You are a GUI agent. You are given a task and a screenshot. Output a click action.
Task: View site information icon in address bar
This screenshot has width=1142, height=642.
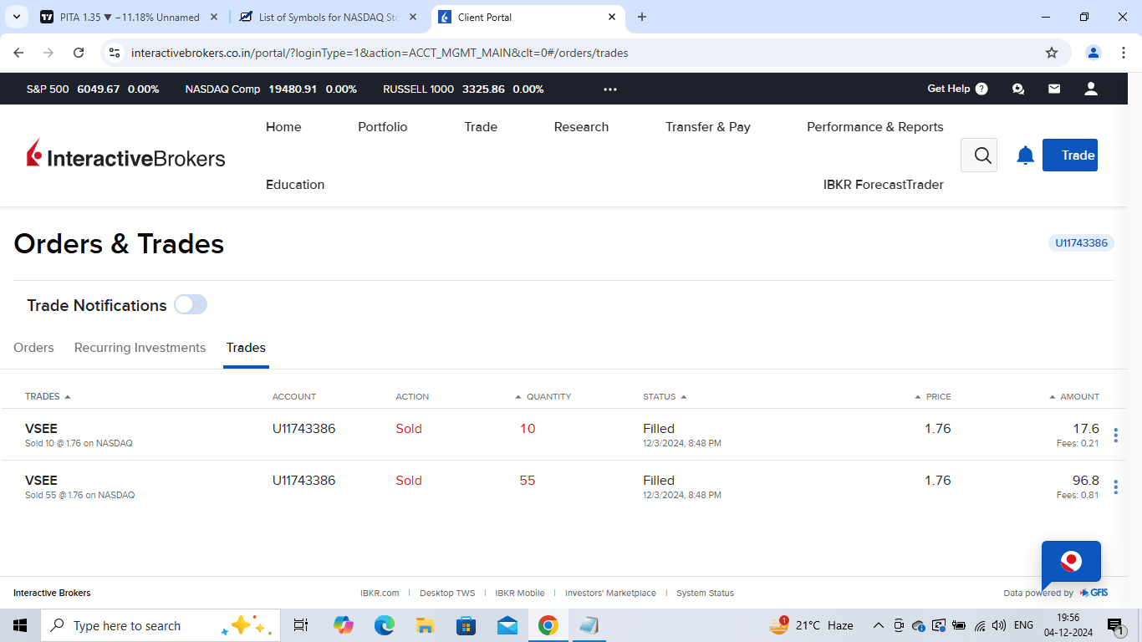[115, 53]
